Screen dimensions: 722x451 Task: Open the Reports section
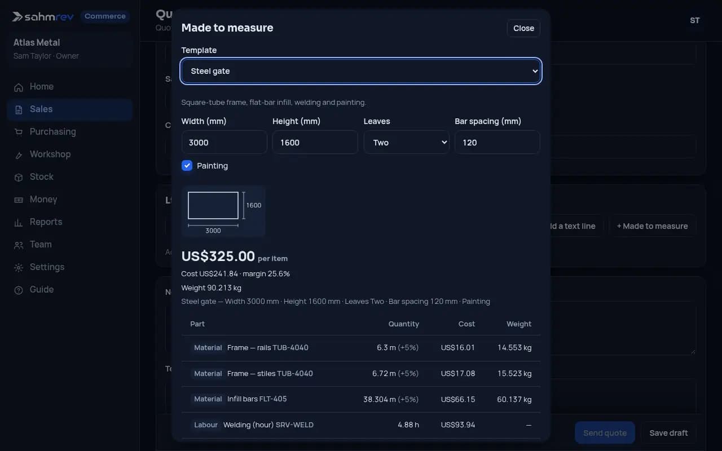[x=70, y=222]
